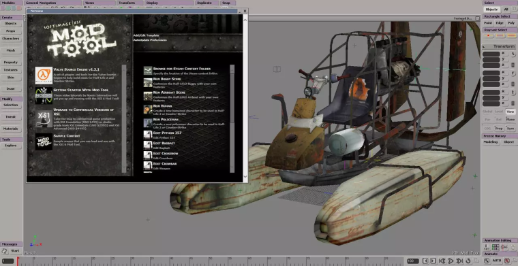Viewport: 518px width, 266px height.
Task: Open the Half-Life Valve Source Engine icon
Action: pyautogui.click(x=44, y=76)
